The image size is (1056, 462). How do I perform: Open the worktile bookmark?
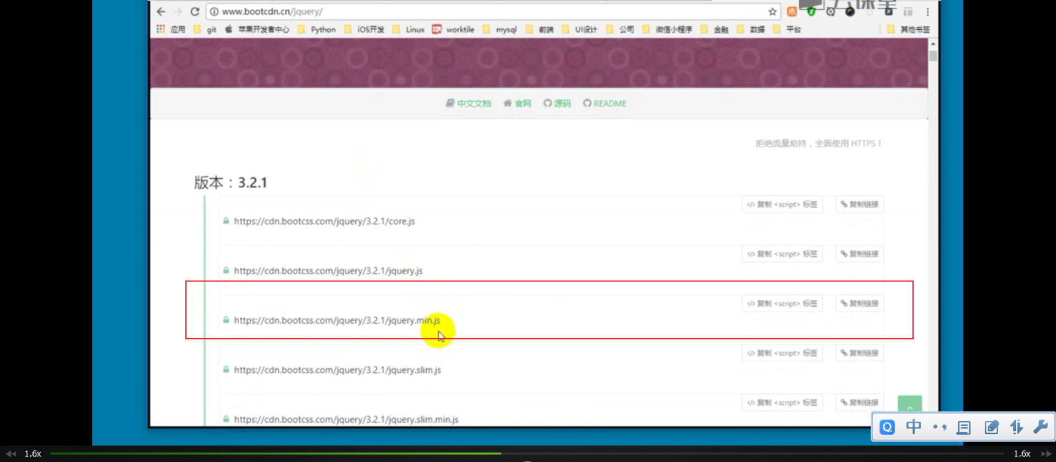pos(453,29)
